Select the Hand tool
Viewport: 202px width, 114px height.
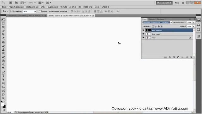coord(3,95)
